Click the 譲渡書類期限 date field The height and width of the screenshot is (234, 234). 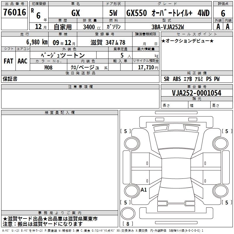146,42
